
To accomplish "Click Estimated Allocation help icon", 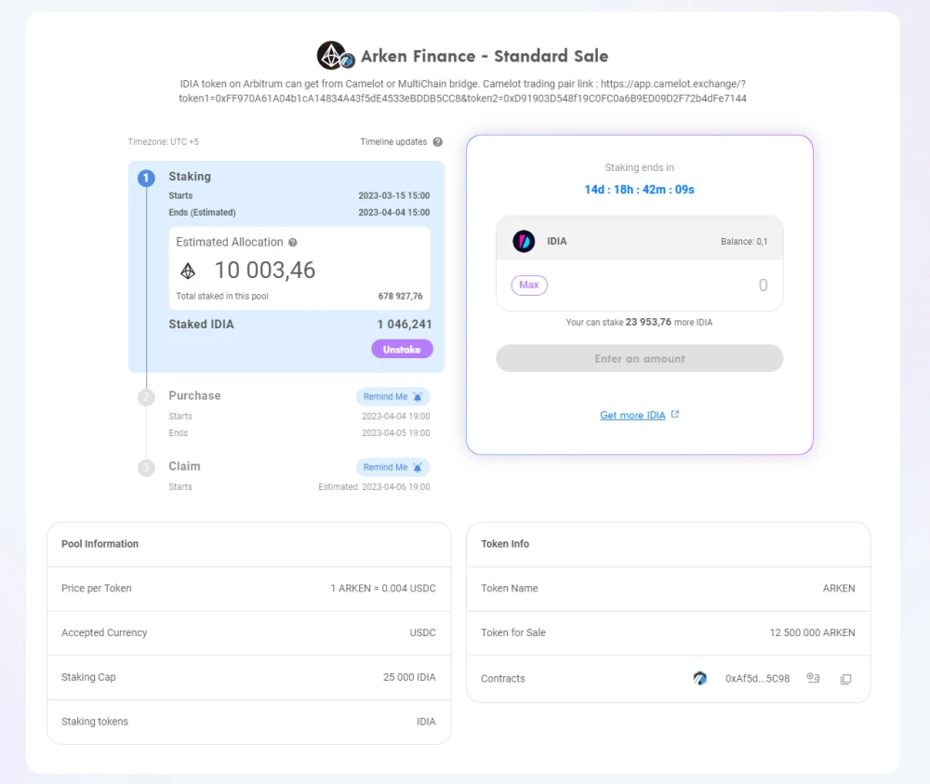I will (x=293, y=242).
